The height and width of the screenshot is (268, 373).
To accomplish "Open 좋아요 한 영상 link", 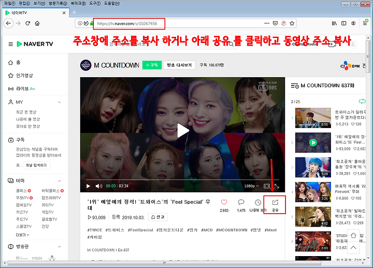I will 28,126.
